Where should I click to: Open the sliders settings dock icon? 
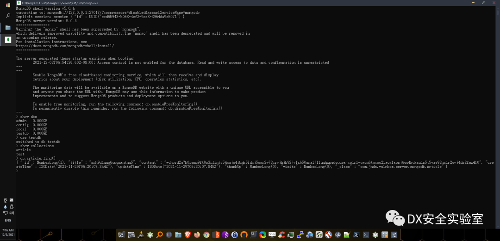click(x=394, y=235)
